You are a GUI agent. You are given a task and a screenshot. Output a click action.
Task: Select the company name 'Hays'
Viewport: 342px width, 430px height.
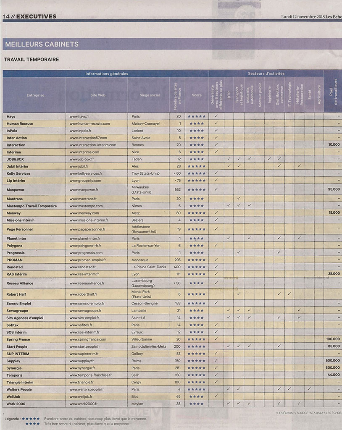11,117
